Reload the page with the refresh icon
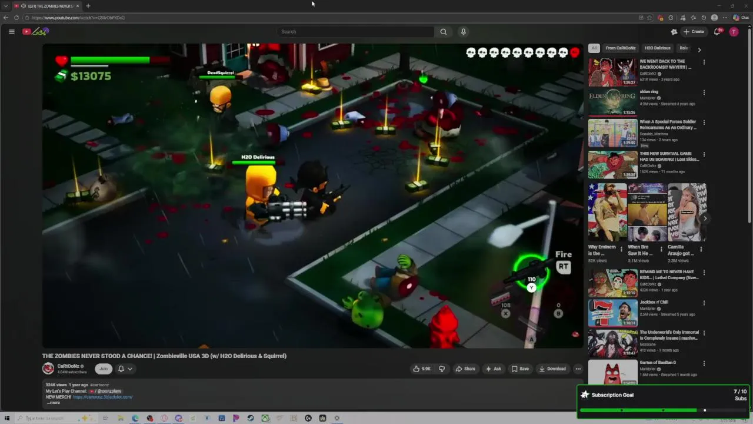Screen dimensions: 753x424 click(16, 18)
